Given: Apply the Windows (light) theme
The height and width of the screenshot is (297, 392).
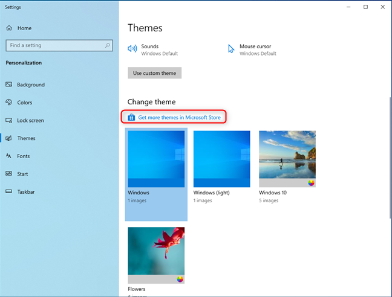Looking at the screenshot, I should coord(222,159).
